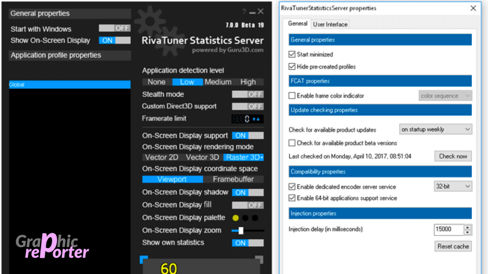Check for available product beta versions checkbox
The height and width of the screenshot is (274, 488).
292,143
